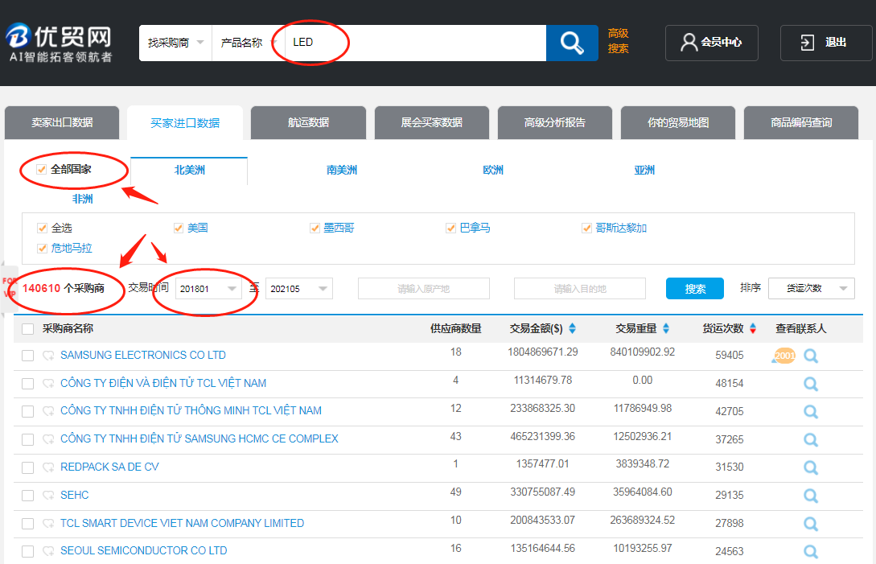Open the 201801 start date dropdown
876x564 pixels.
[208, 288]
